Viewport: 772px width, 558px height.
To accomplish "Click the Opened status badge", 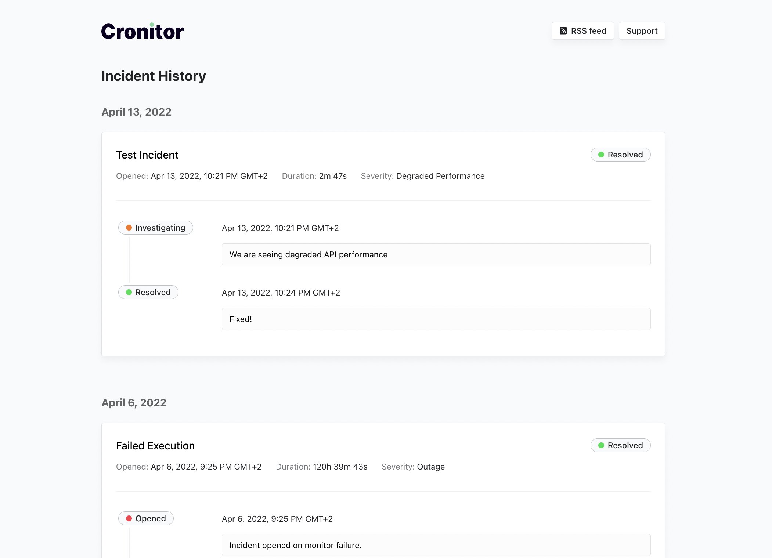I will [146, 518].
